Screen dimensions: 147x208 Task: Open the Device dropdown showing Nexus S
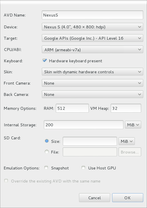[x=92, y=27]
